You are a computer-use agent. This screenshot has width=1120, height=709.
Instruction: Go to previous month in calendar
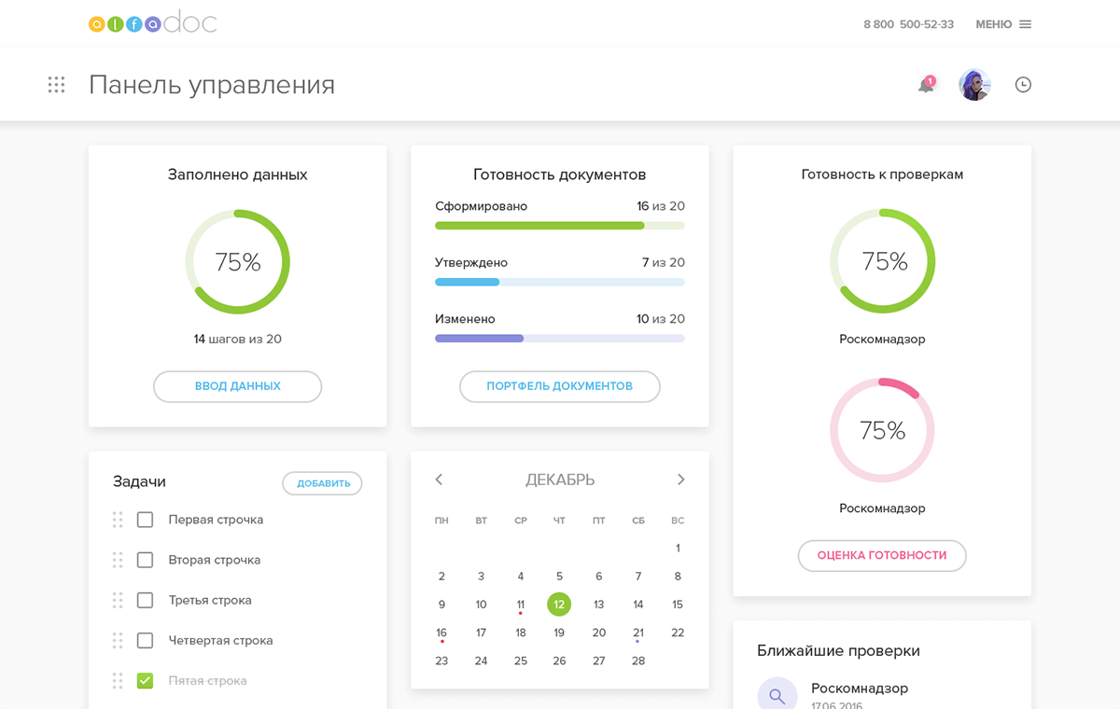coord(439,480)
